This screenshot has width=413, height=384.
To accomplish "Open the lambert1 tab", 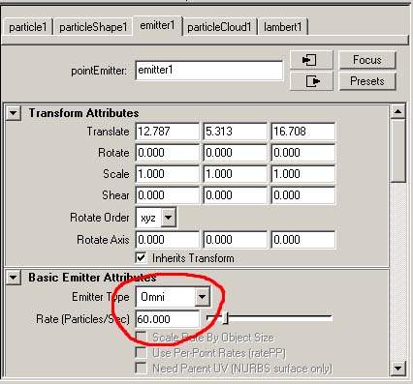I will point(283,27).
